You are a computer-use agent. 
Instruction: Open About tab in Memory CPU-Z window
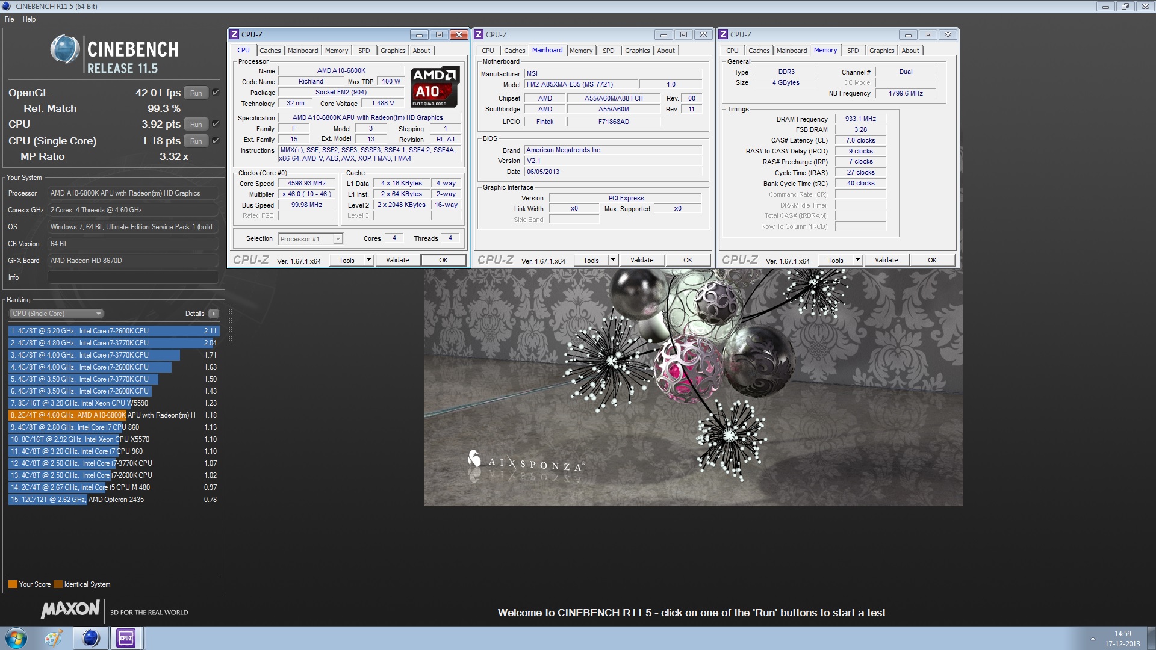pyautogui.click(x=910, y=51)
